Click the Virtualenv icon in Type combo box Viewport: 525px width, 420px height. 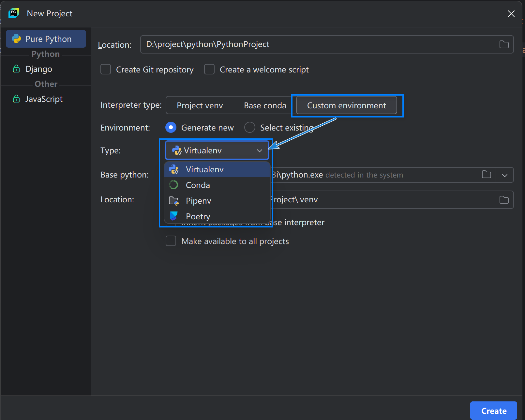[x=177, y=150]
